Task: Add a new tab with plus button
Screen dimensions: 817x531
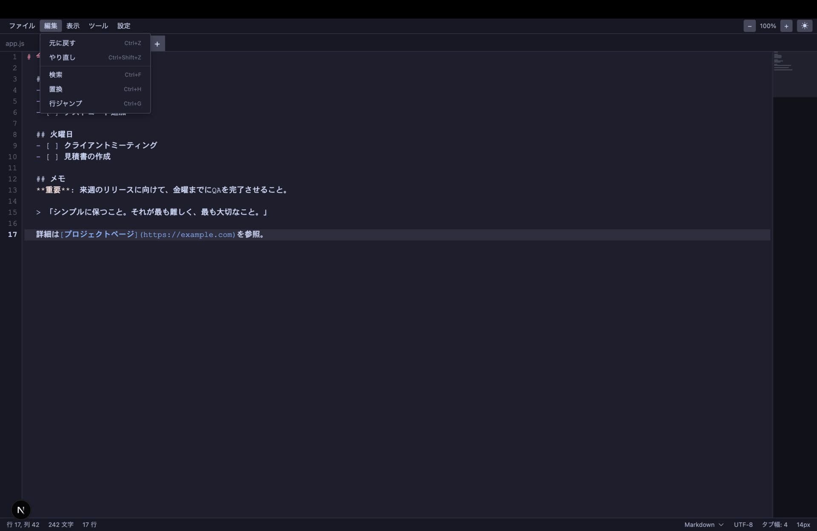Action: click(x=157, y=44)
